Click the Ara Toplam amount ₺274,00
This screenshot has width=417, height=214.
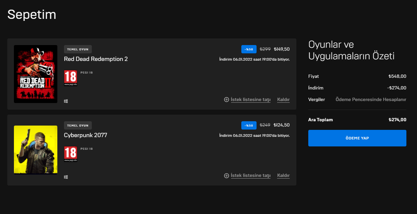[397, 120]
